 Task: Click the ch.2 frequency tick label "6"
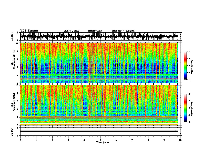(x=18, y=101)
